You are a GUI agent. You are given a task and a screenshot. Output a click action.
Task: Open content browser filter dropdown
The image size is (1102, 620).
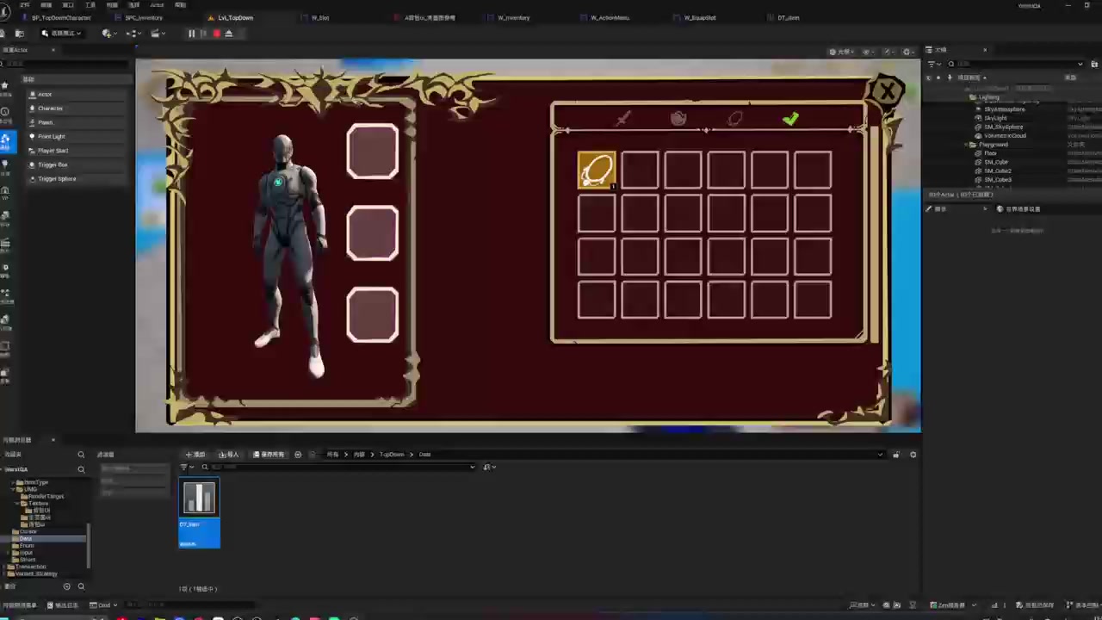[185, 467]
